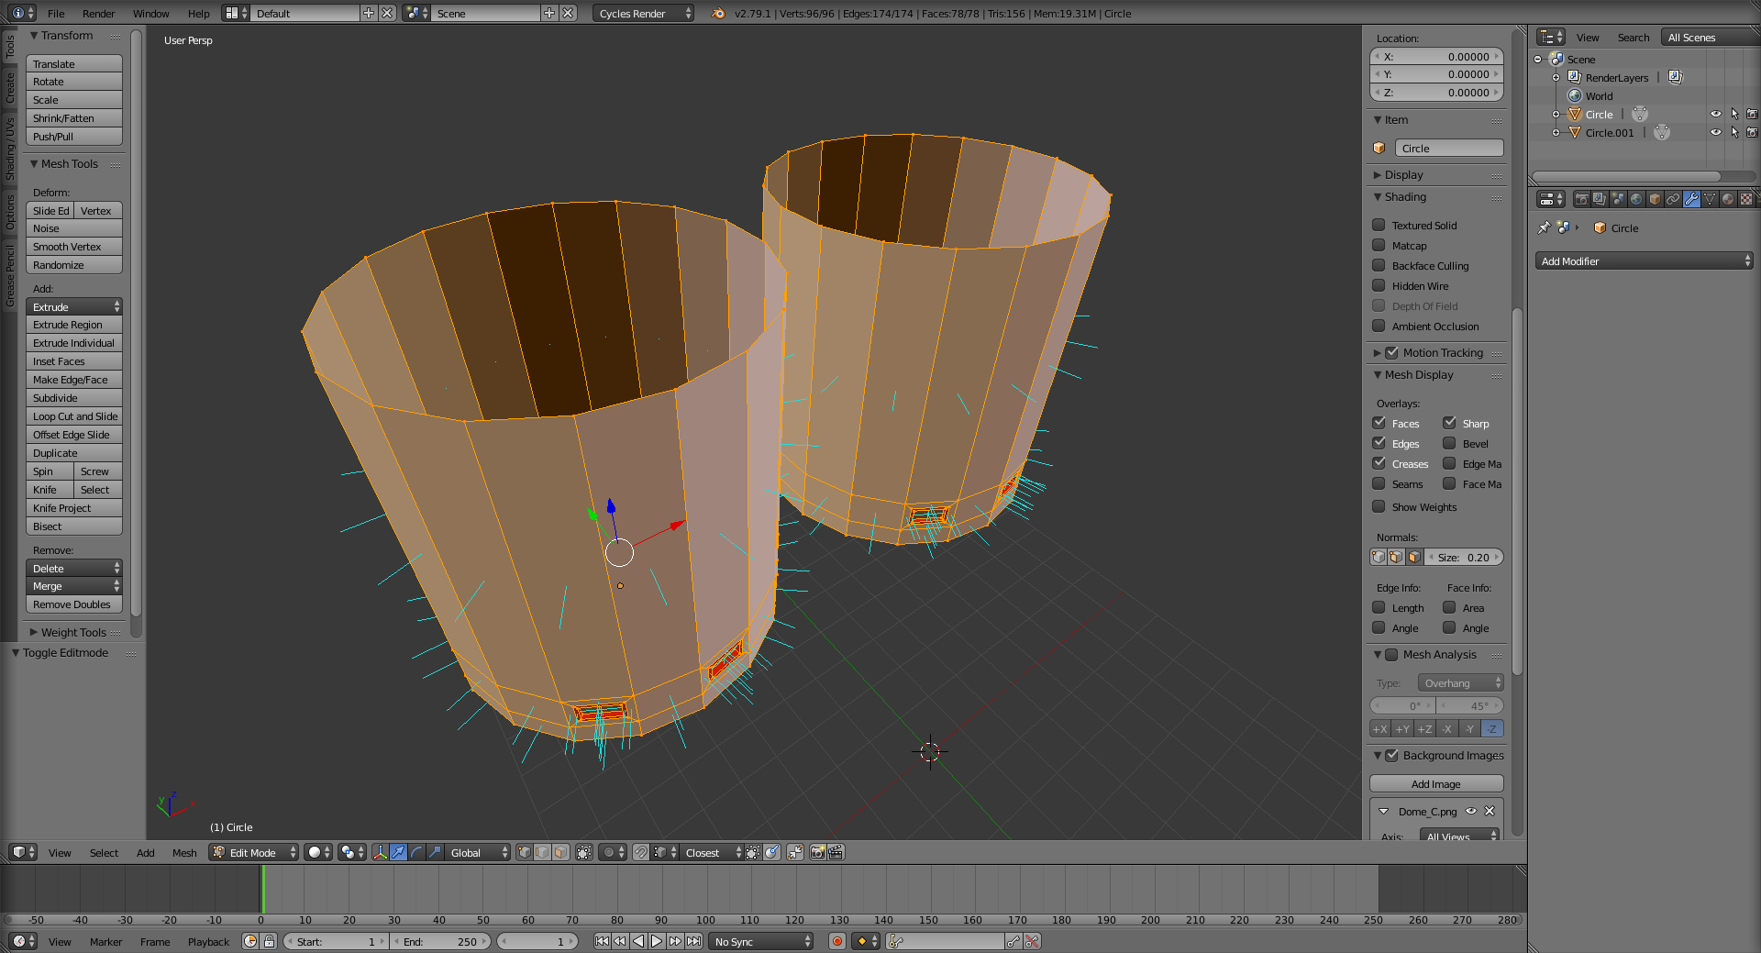Enable Backface Culling checkbox
Viewport: 1761px width, 953px height.
click(x=1379, y=265)
